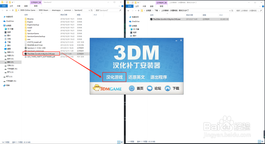This screenshot has height=144, width=265.
Task: Select the Binaries folder in Sanctum2 window
Action: coord(30,19)
